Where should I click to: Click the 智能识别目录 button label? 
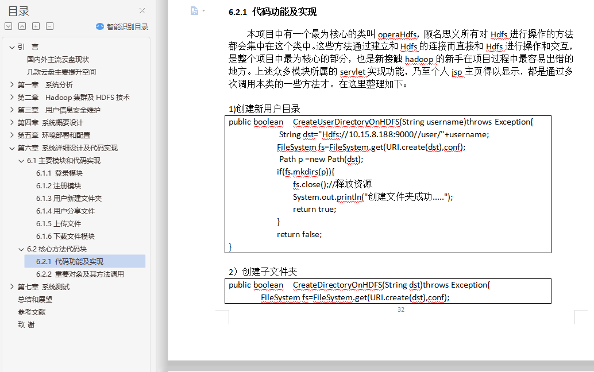point(128,26)
